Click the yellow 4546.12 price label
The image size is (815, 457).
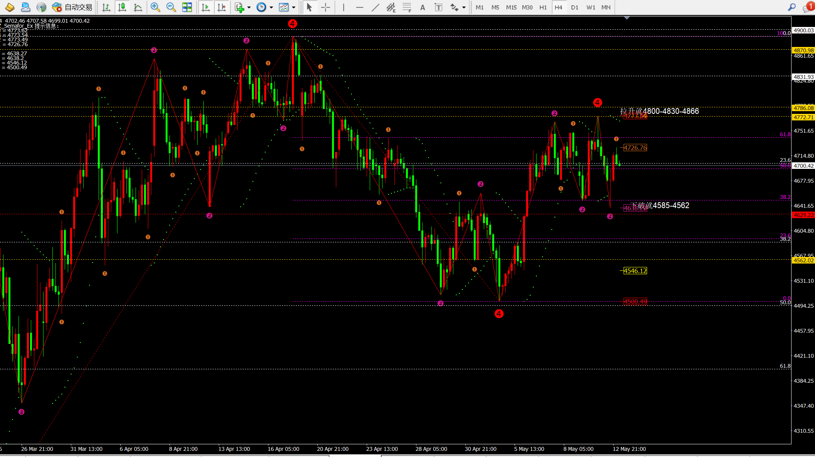pos(635,271)
